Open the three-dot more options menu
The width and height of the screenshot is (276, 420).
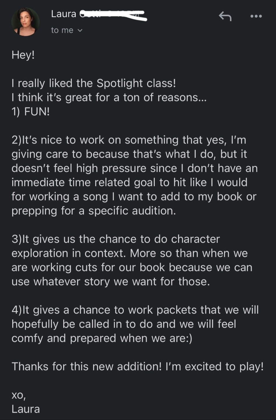[x=256, y=16]
